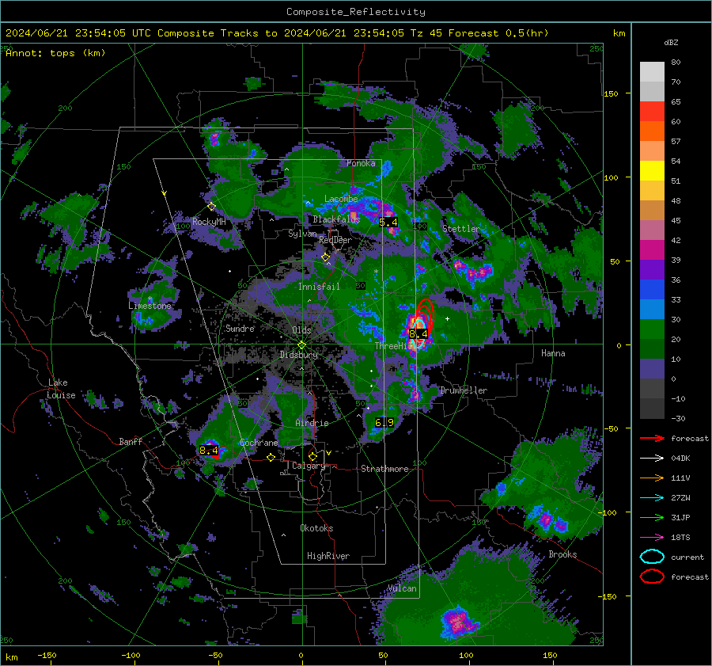Image resolution: width=712 pixels, height=666 pixels.
Task: Click the RedDeer city label
Action: pos(335,240)
